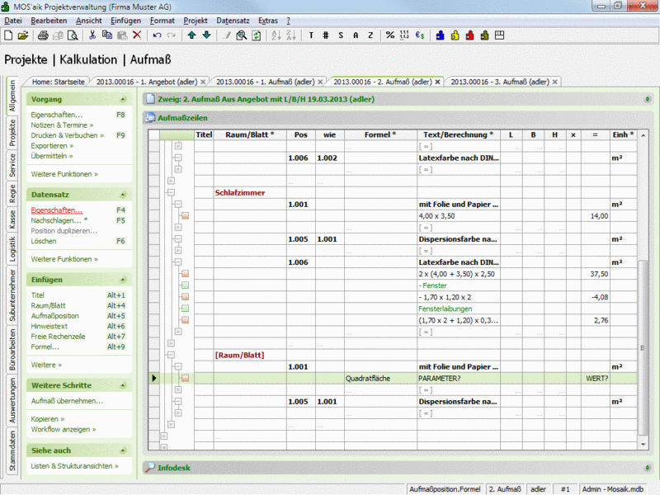Click Aufmaß übernehmen… link

(x=67, y=401)
